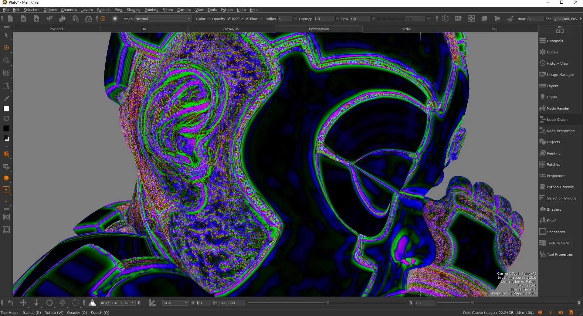Click the New project file icon
Viewport: 583px width, 316px height.
10,19
